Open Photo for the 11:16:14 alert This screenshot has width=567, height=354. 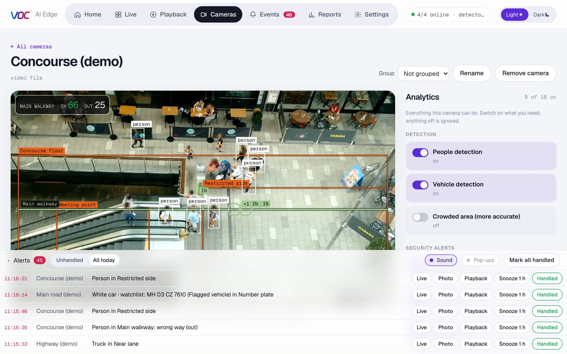click(x=445, y=295)
